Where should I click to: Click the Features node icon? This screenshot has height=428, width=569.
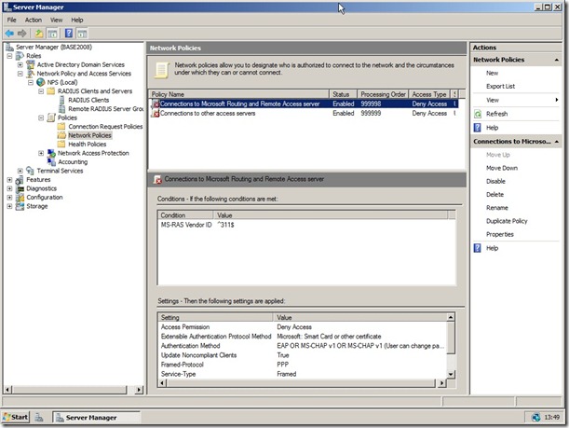pyautogui.click(x=20, y=180)
